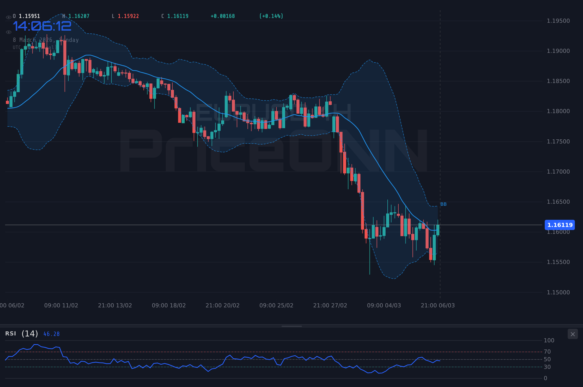Click the 1.17000 price axis label
The height and width of the screenshot is (387, 583).
point(558,172)
